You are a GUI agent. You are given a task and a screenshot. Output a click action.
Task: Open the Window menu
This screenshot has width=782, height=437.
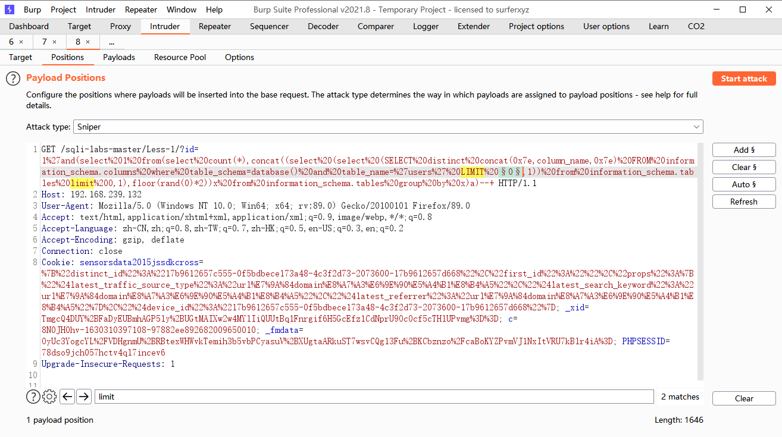click(182, 10)
